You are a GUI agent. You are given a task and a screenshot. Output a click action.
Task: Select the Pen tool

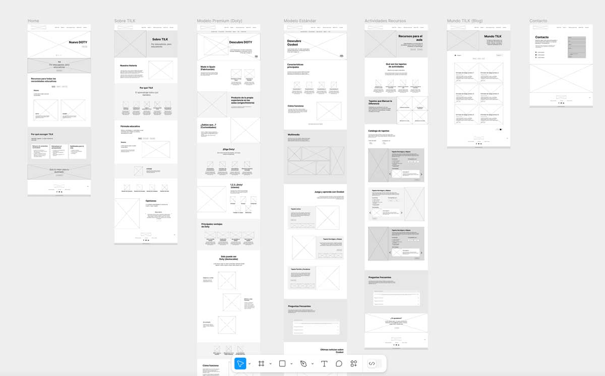point(302,363)
